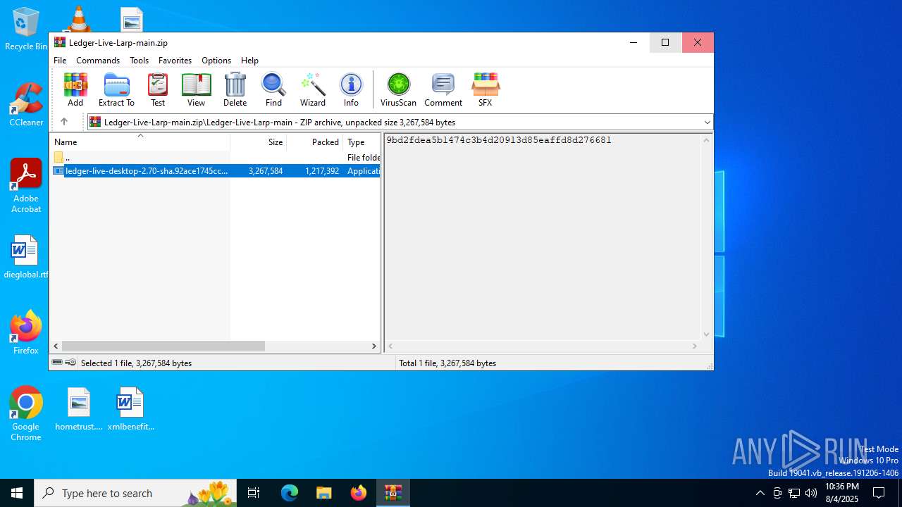
Task: Open the Comment tool
Action: [443, 89]
